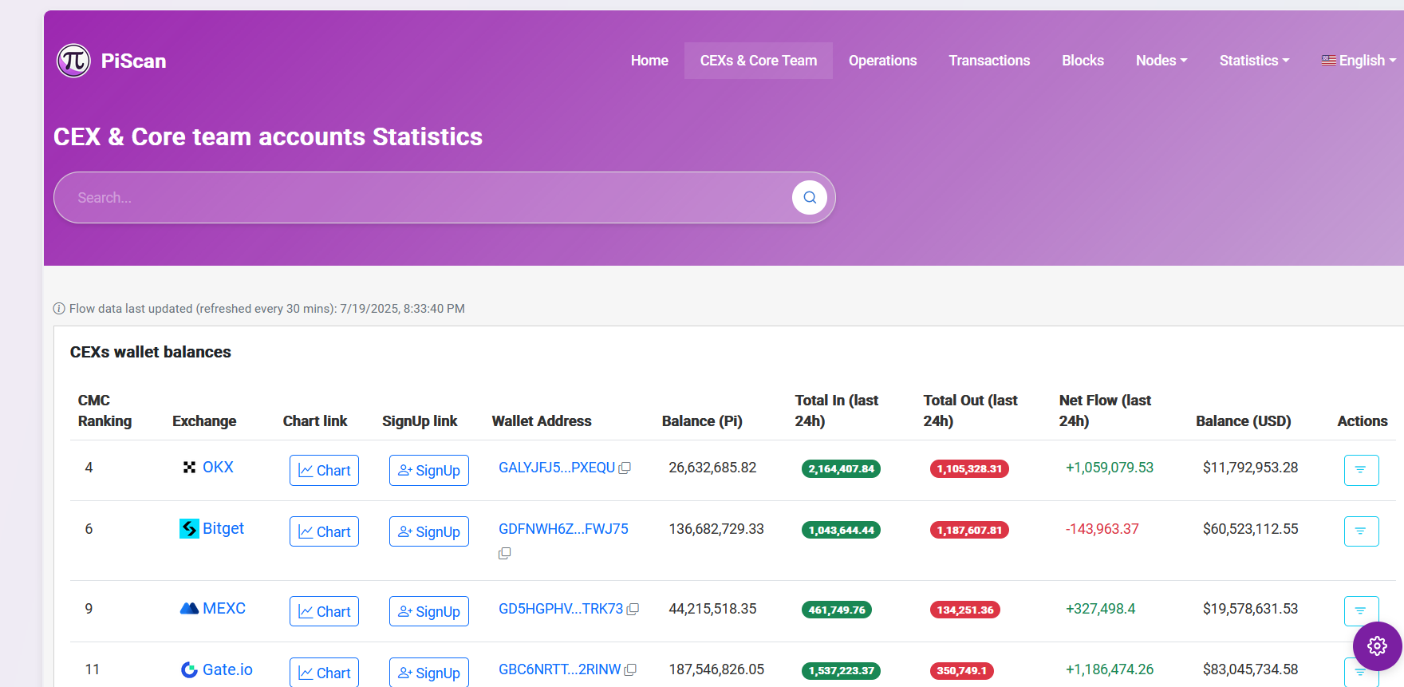Go to the Home page
This screenshot has width=1404, height=687.
point(649,61)
